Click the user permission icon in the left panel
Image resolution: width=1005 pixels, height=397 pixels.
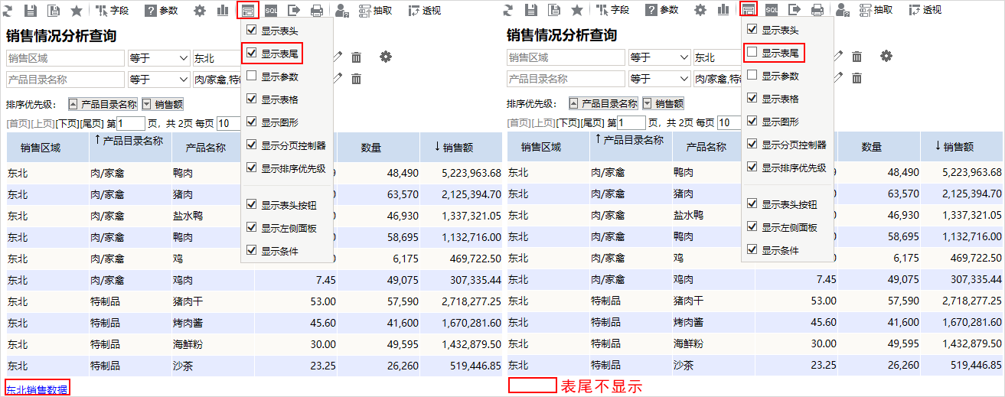click(x=342, y=10)
